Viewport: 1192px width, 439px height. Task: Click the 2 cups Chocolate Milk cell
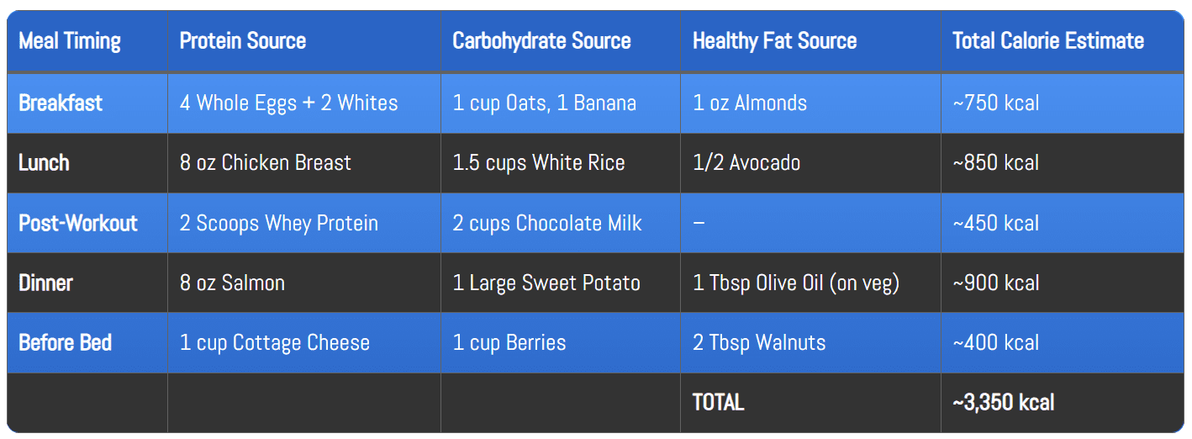(x=546, y=223)
